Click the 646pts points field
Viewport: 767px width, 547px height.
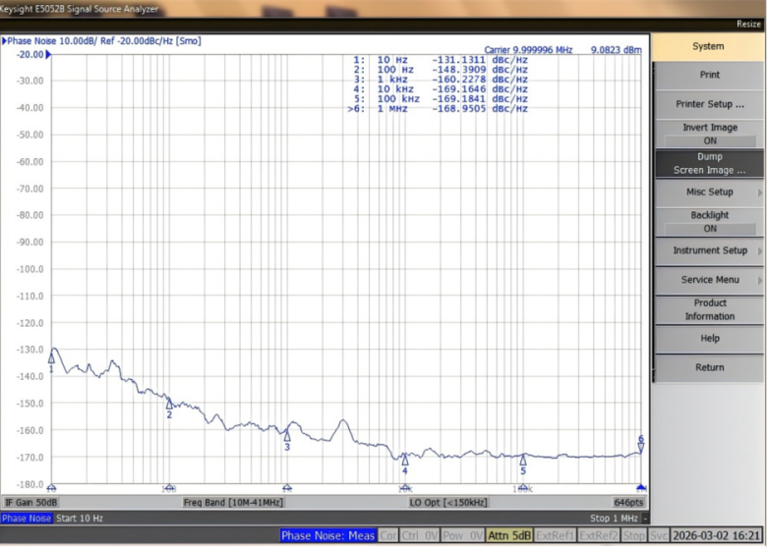point(628,503)
